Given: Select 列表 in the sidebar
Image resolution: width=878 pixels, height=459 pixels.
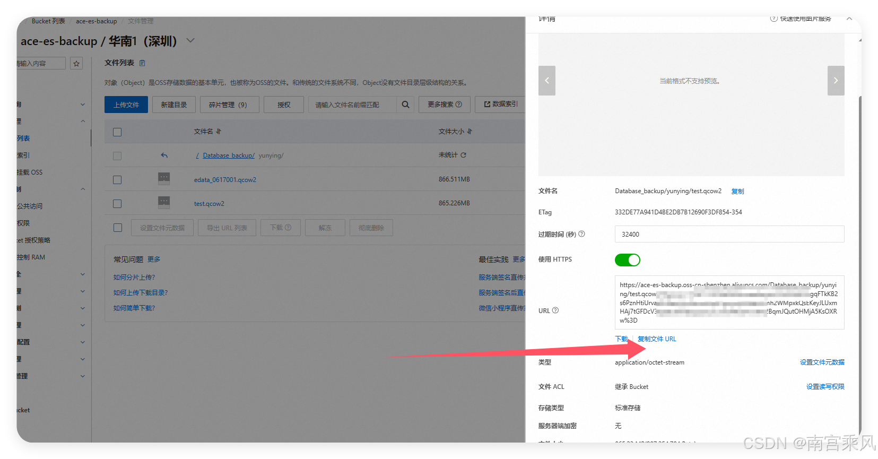Looking at the screenshot, I should (23, 138).
